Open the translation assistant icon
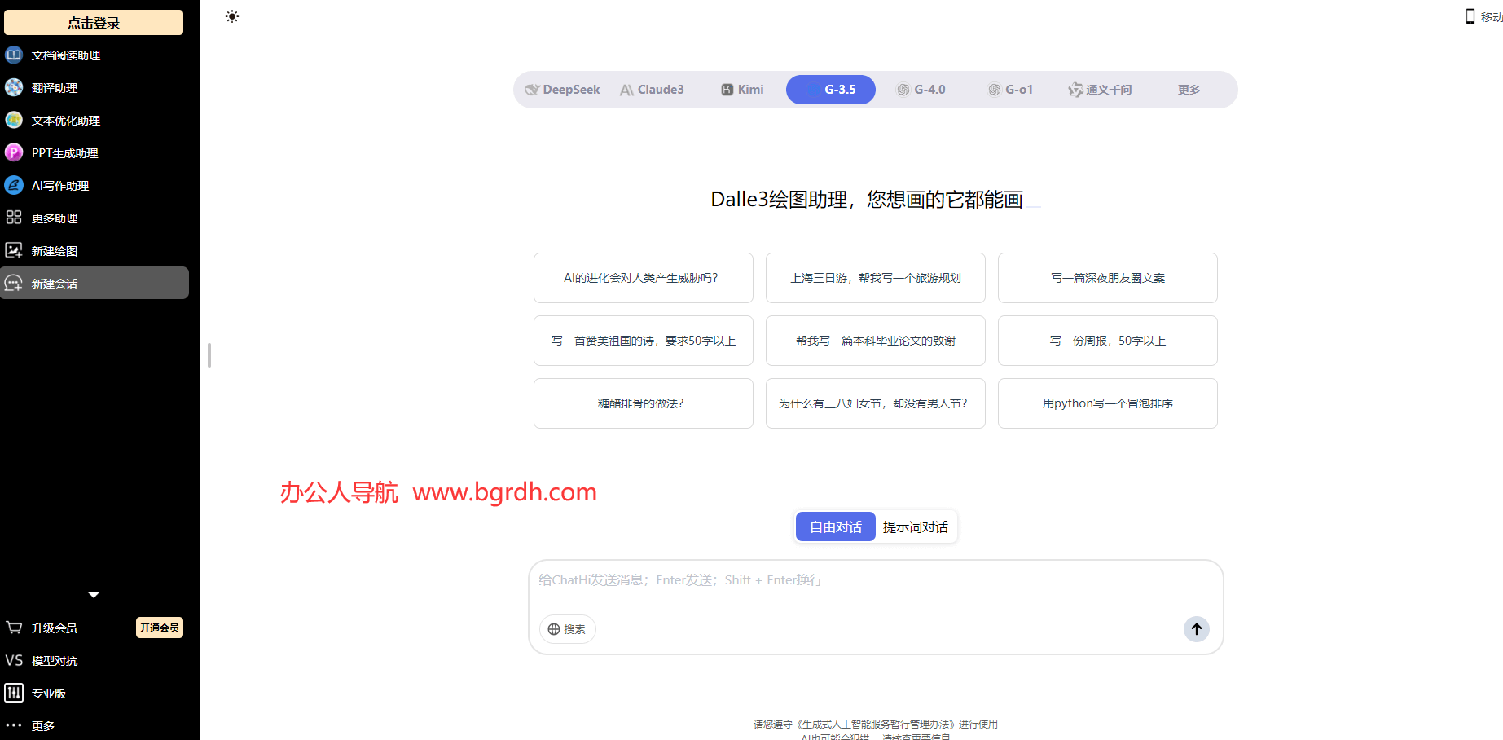 click(14, 88)
